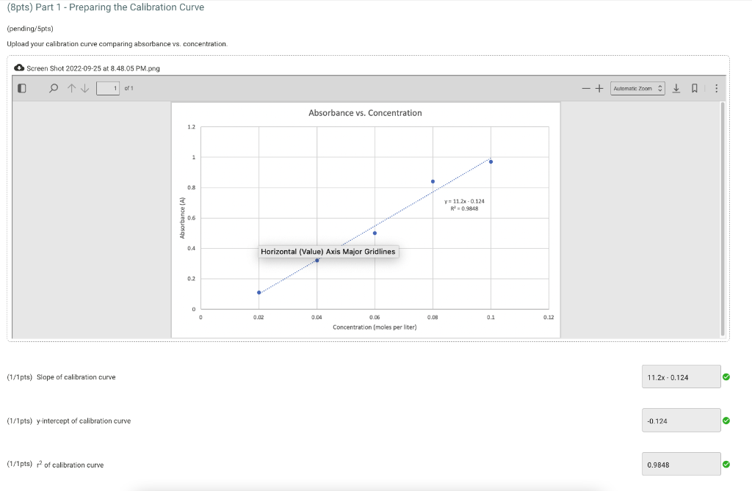Click the 'Slope of calibration curve' label
The width and height of the screenshot is (752, 491).
(76, 377)
